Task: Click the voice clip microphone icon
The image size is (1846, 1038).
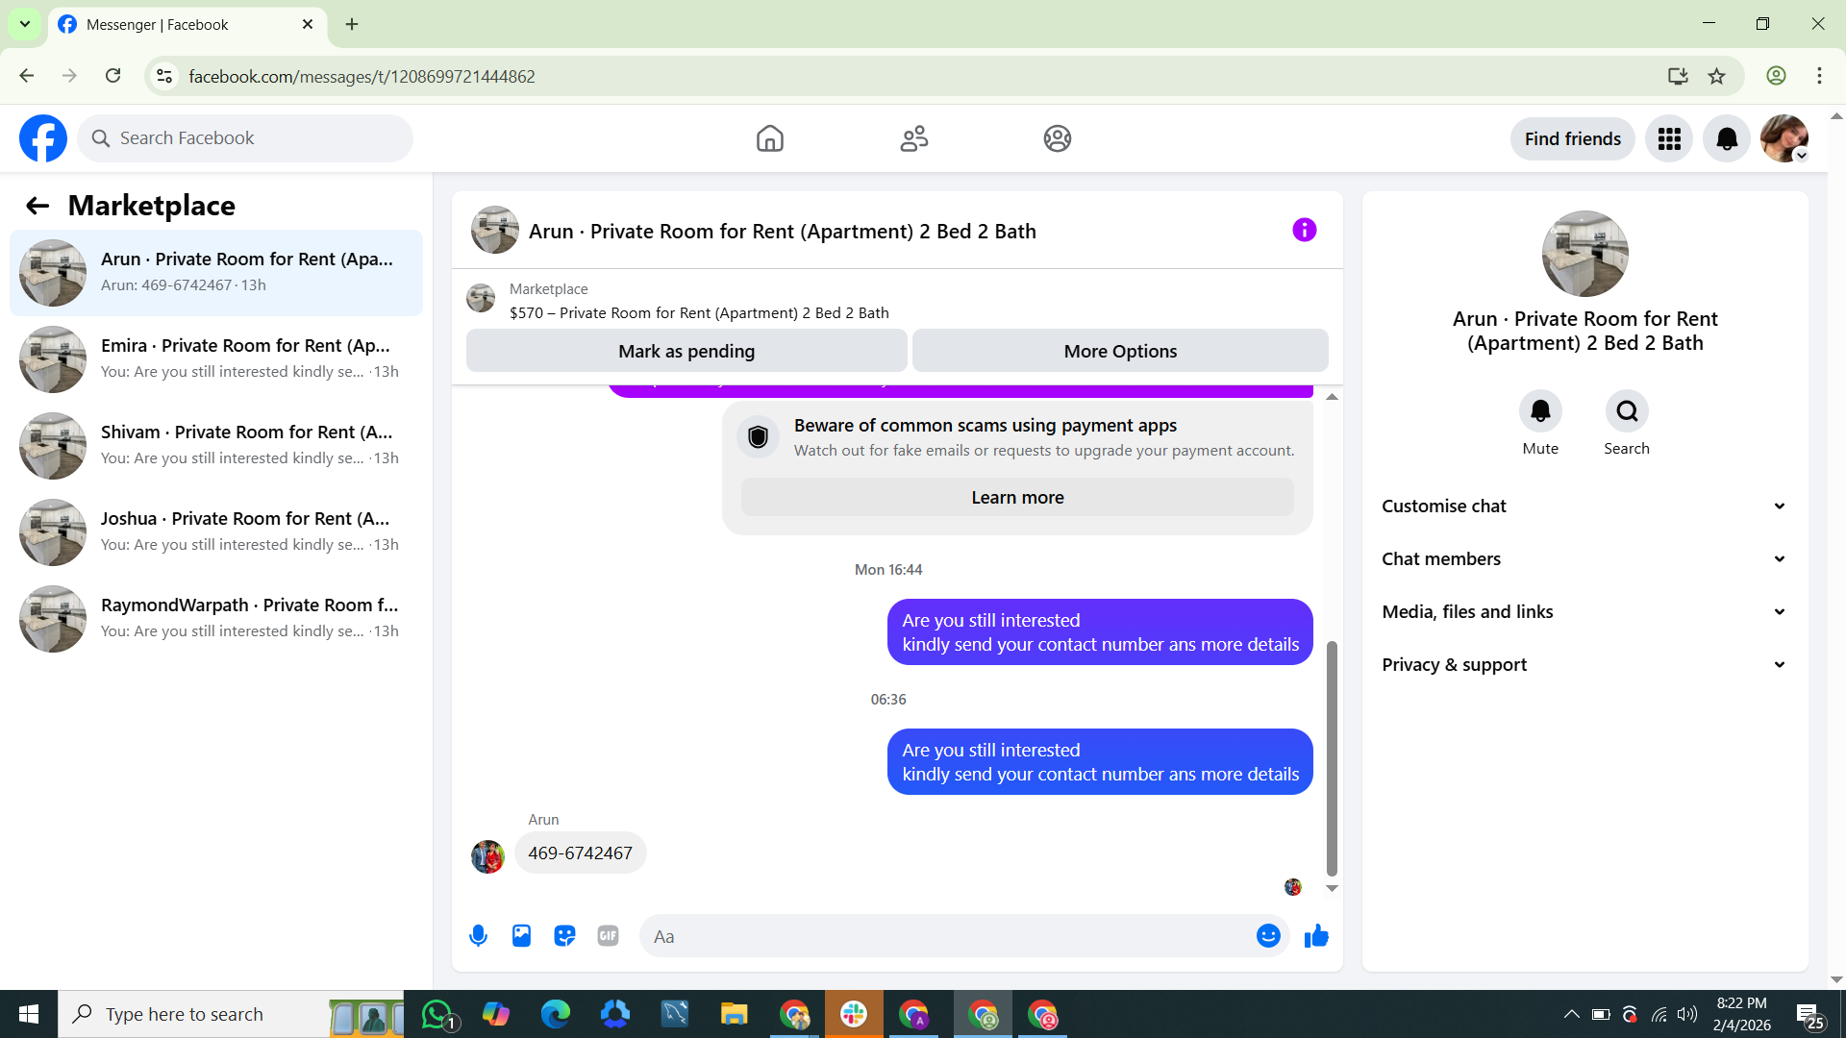Action: point(478,936)
